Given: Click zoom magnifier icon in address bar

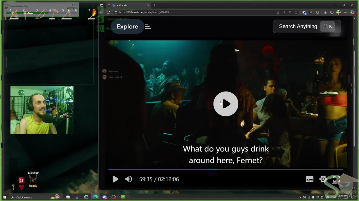Looking at the screenshot, I should pos(284,12).
